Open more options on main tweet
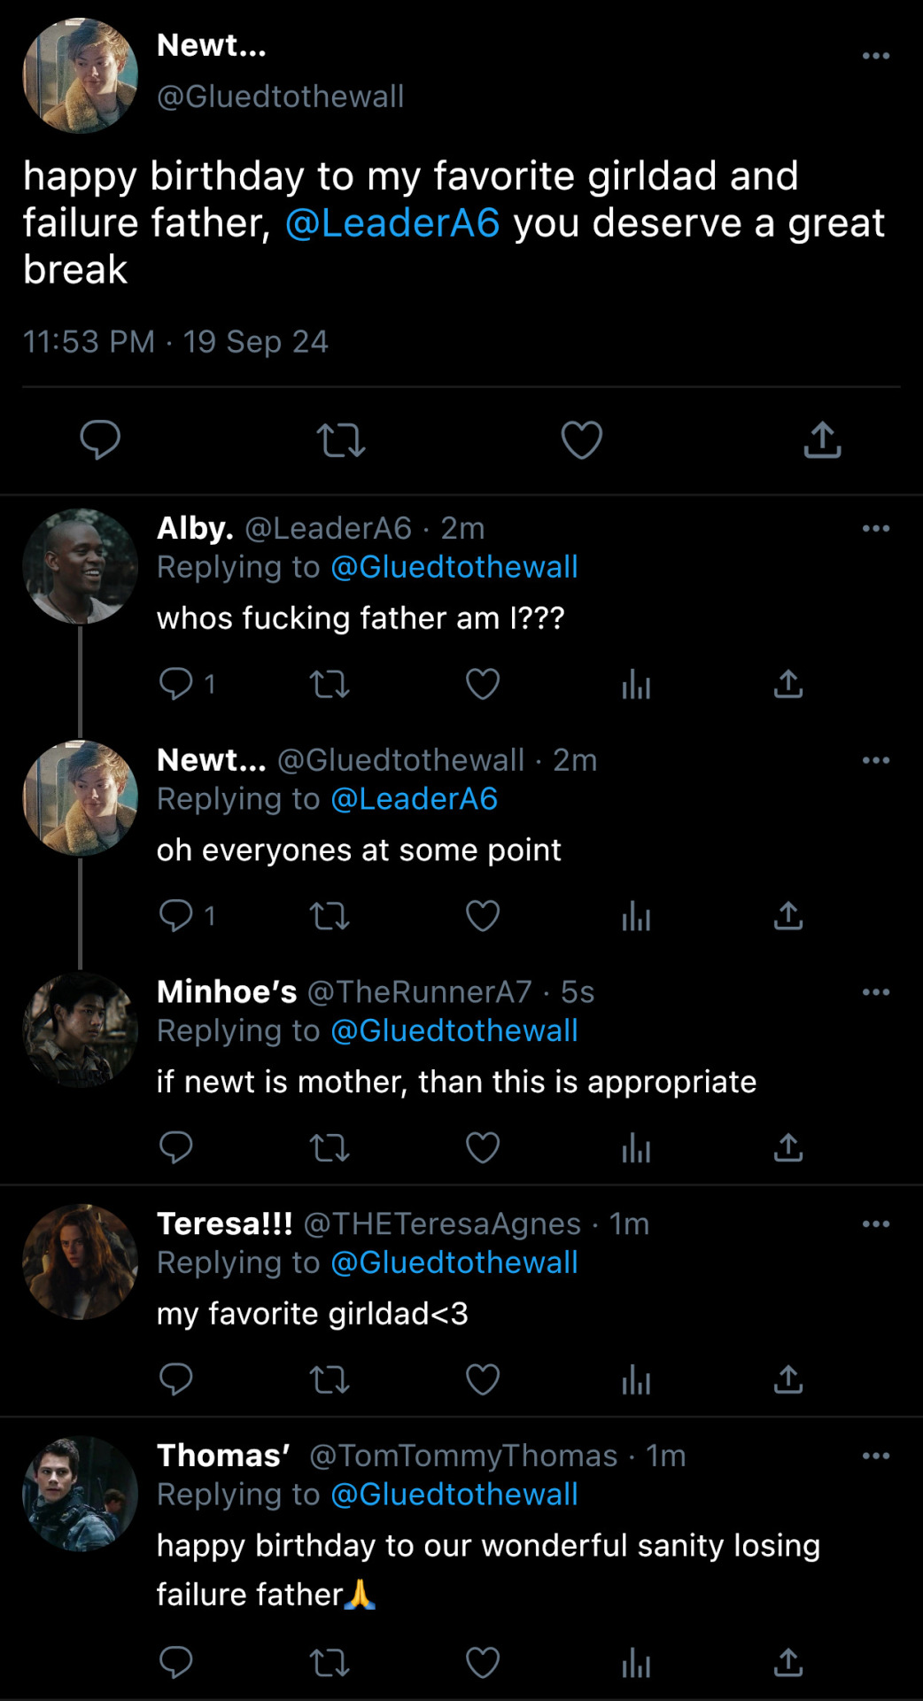Viewport: 923px width, 1701px height. (875, 56)
